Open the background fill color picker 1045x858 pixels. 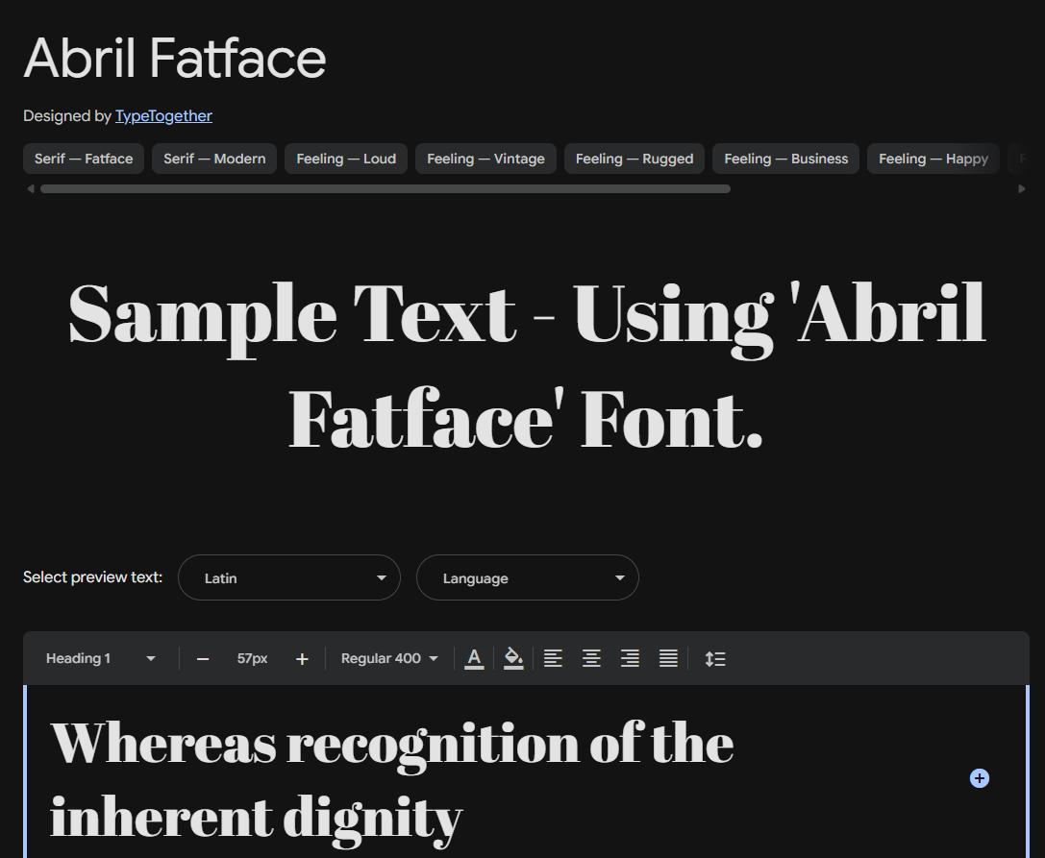point(513,658)
